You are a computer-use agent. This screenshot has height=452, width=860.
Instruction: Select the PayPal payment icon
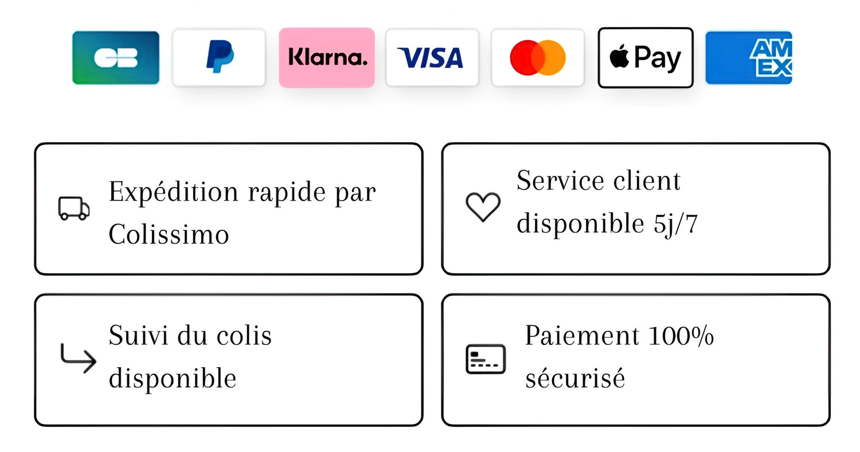pyautogui.click(x=219, y=58)
